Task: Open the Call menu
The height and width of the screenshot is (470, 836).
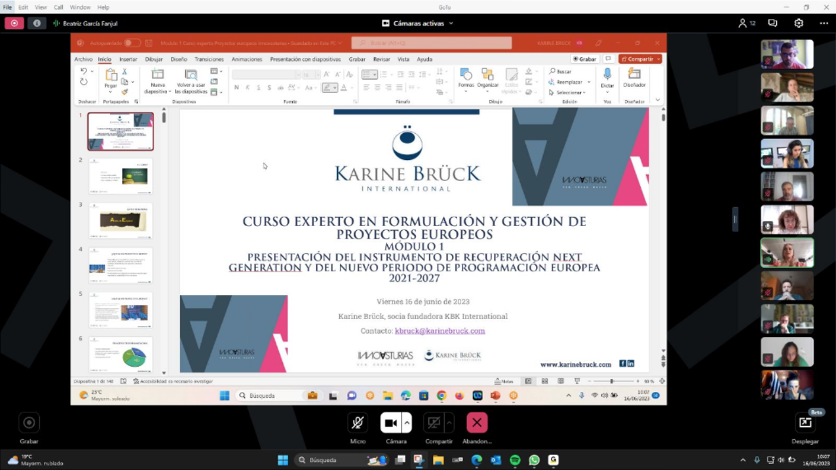Action: point(58,7)
